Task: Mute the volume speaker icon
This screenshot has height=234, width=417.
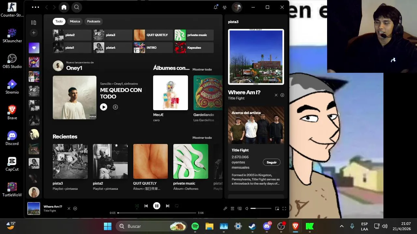Action: click(x=247, y=209)
